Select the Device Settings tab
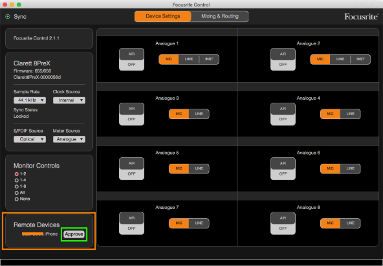383x266 pixels. click(x=163, y=16)
